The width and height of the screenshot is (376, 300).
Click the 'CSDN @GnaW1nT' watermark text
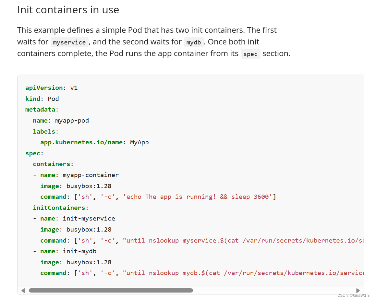[x=354, y=295]
